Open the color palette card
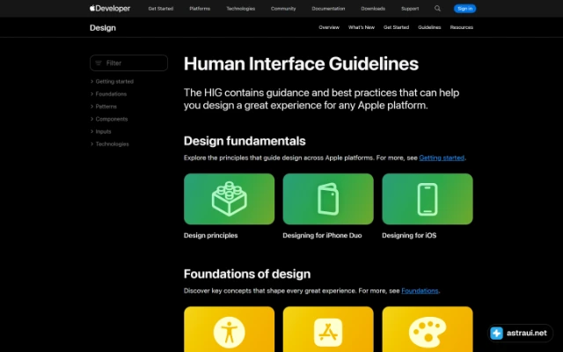The height and width of the screenshot is (352, 563). 428,329
